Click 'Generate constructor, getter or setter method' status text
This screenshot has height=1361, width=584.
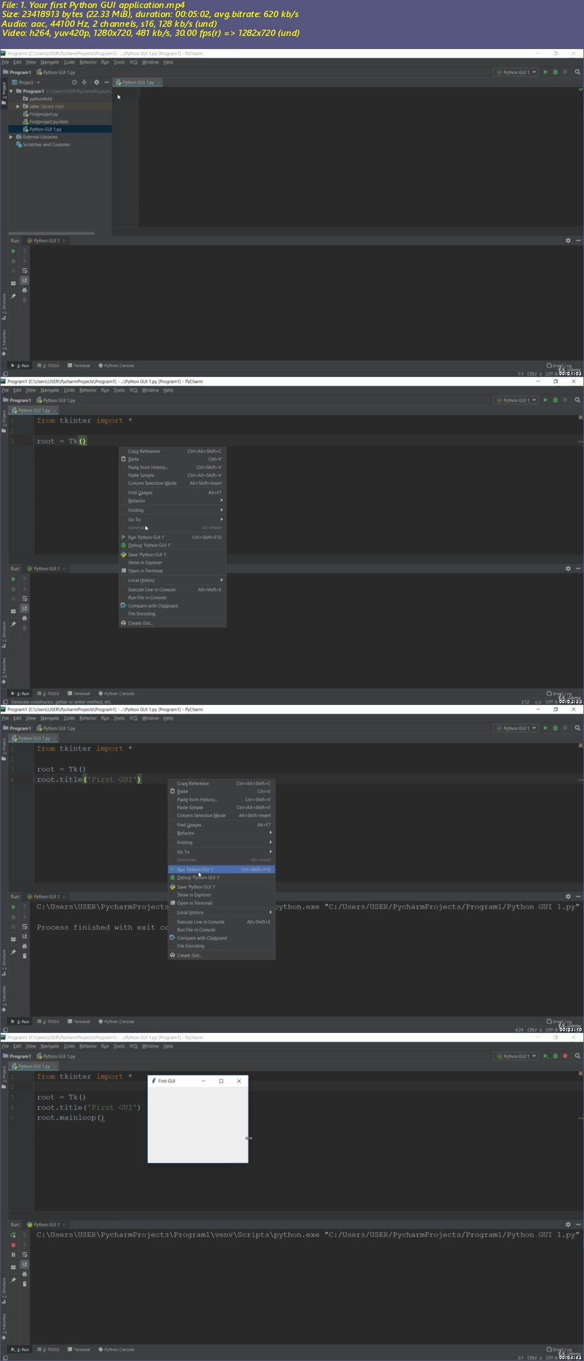pos(61,702)
